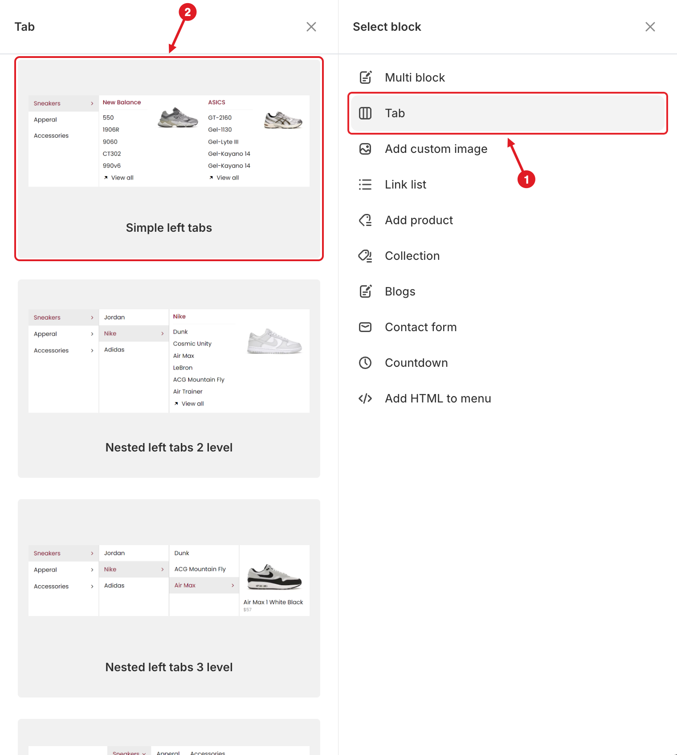Click the Gel-Lyte III entry

(x=223, y=142)
